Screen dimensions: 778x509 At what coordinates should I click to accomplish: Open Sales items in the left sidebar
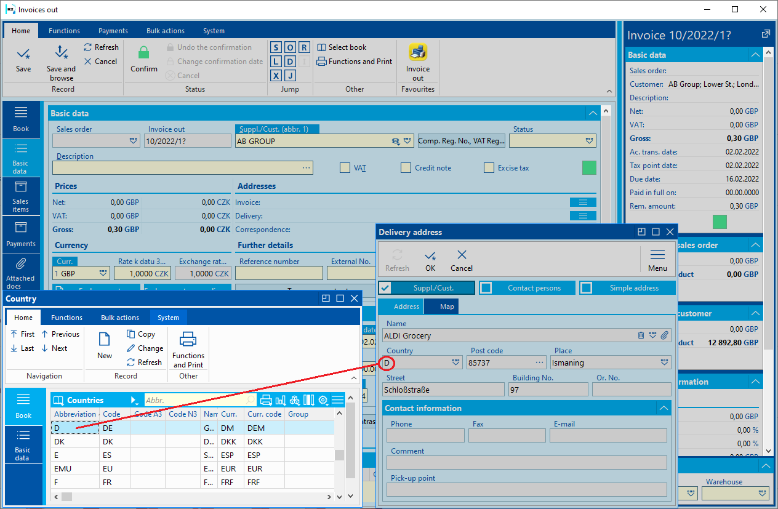21,196
